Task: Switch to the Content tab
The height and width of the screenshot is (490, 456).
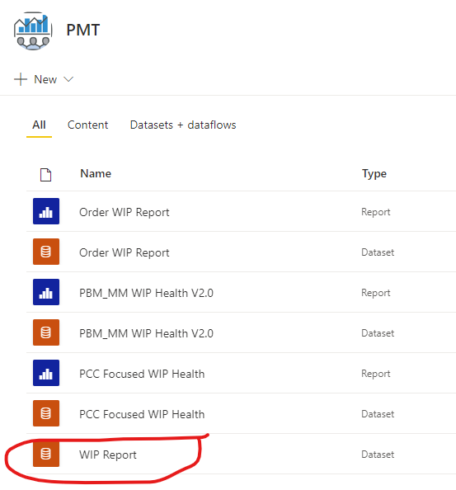Action: click(87, 125)
